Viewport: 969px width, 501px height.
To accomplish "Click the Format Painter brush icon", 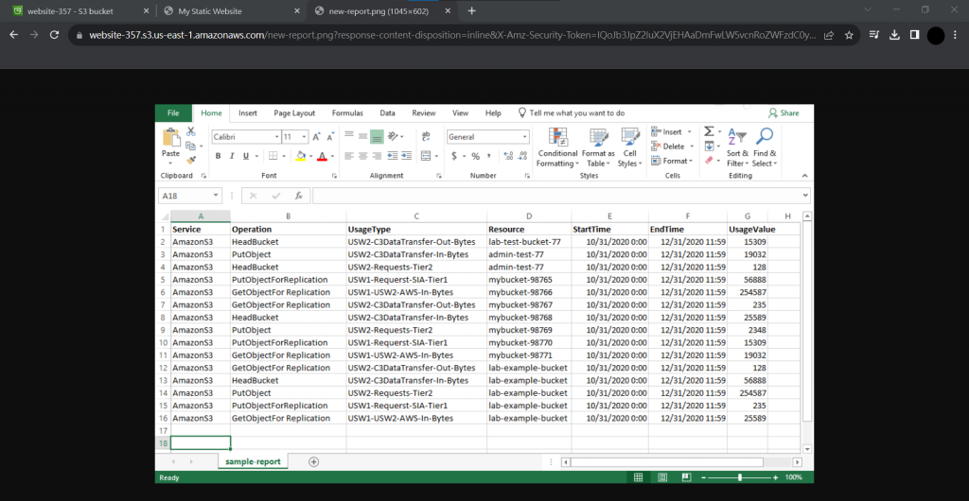I will (x=190, y=161).
